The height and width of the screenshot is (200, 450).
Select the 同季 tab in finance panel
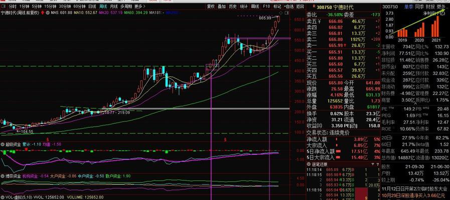pyautogui.click(x=419, y=6)
